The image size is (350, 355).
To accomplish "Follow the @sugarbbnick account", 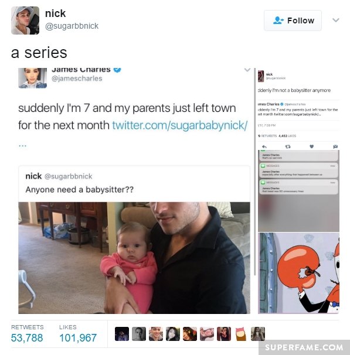I will 293,21.
